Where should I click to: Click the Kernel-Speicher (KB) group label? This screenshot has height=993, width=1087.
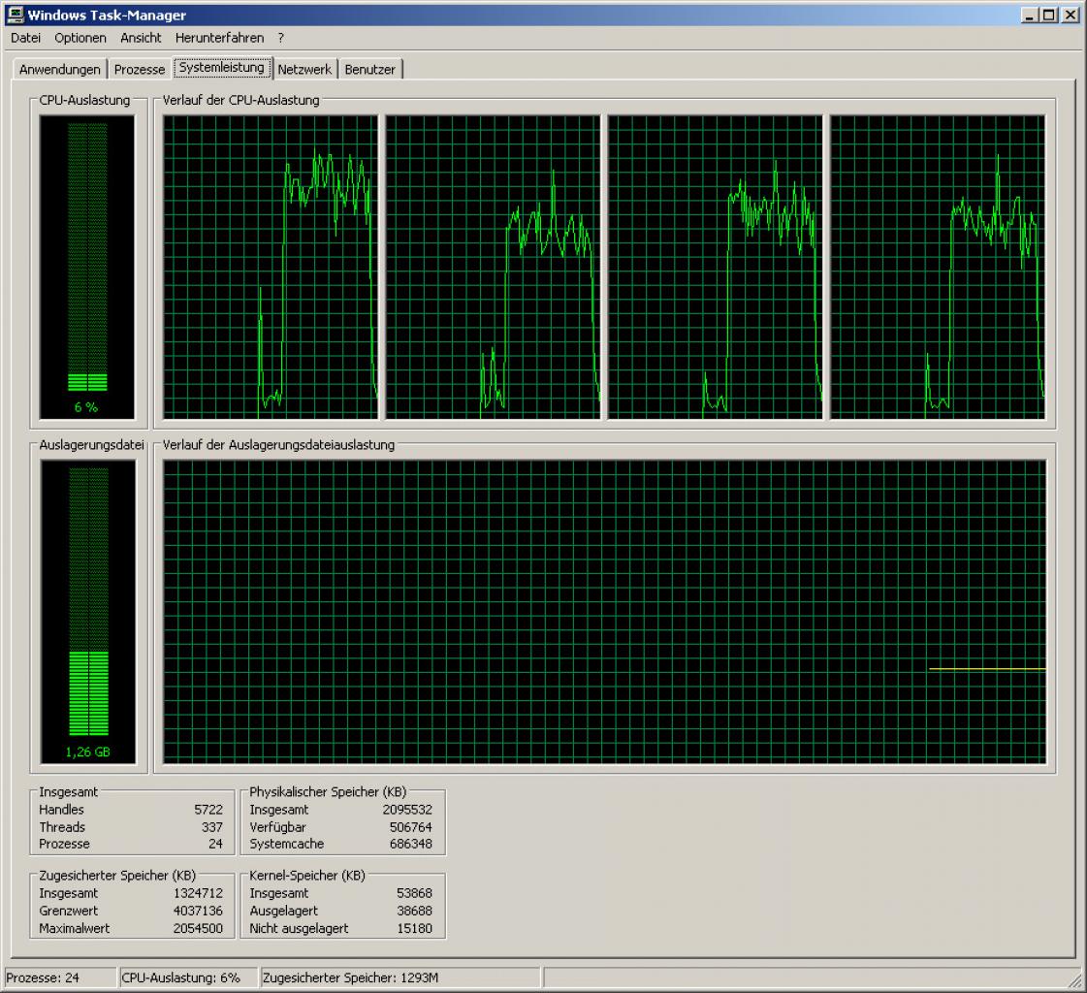tap(307, 875)
